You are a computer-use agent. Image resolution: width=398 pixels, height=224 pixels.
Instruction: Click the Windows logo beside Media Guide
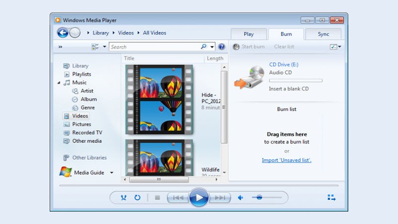[x=66, y=172]
